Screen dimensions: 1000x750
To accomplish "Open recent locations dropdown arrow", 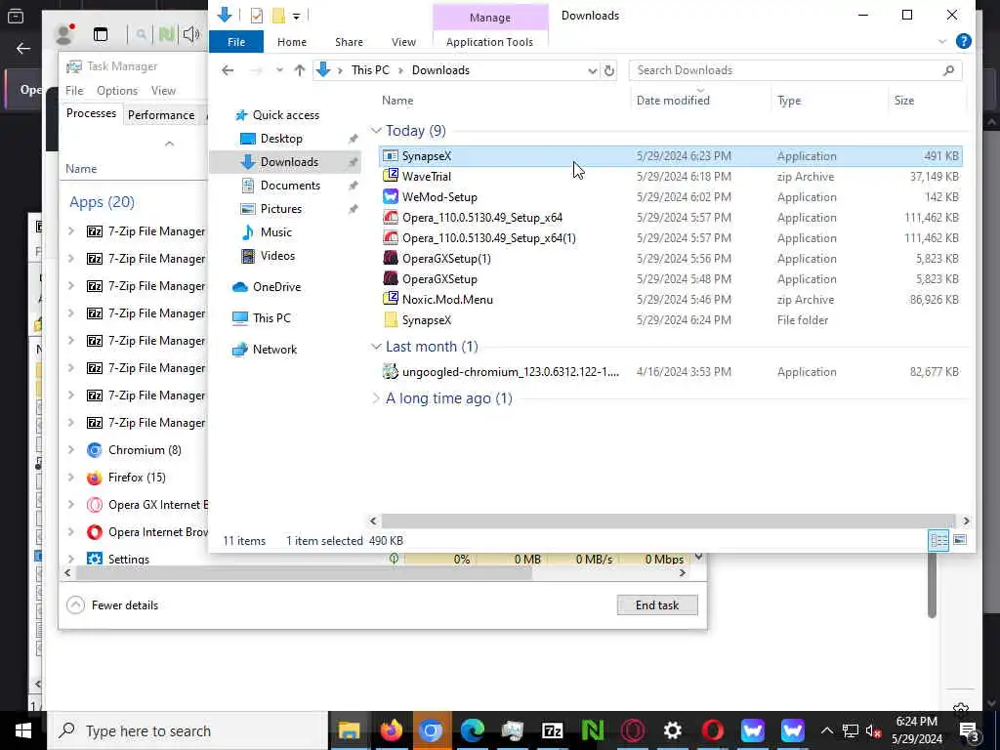I will coord(278,70).
